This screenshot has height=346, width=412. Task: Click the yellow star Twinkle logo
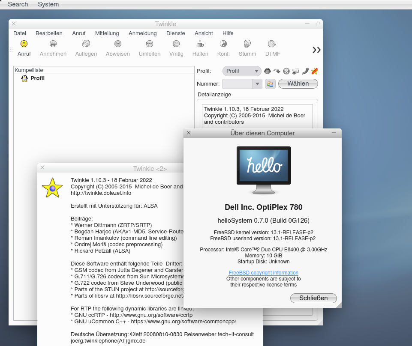click(x=52, y=188)
